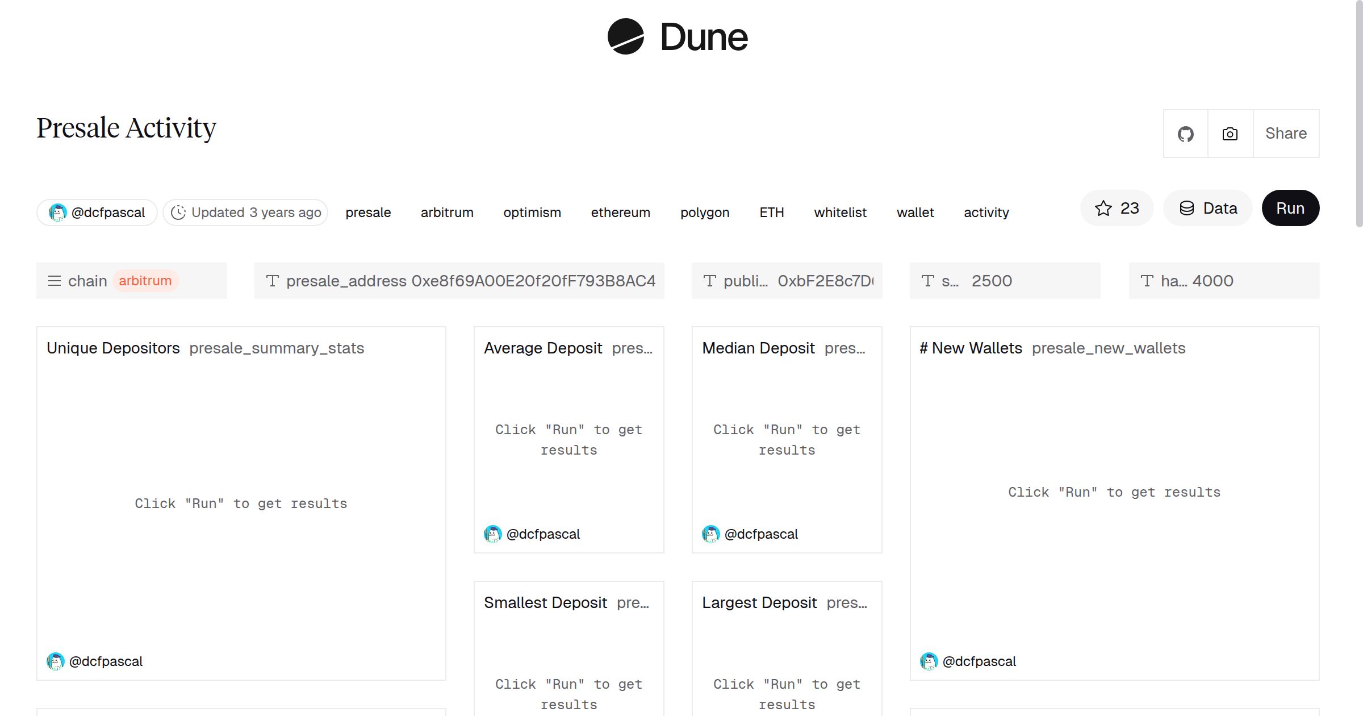Select the presale tag

tap(368, 212)
